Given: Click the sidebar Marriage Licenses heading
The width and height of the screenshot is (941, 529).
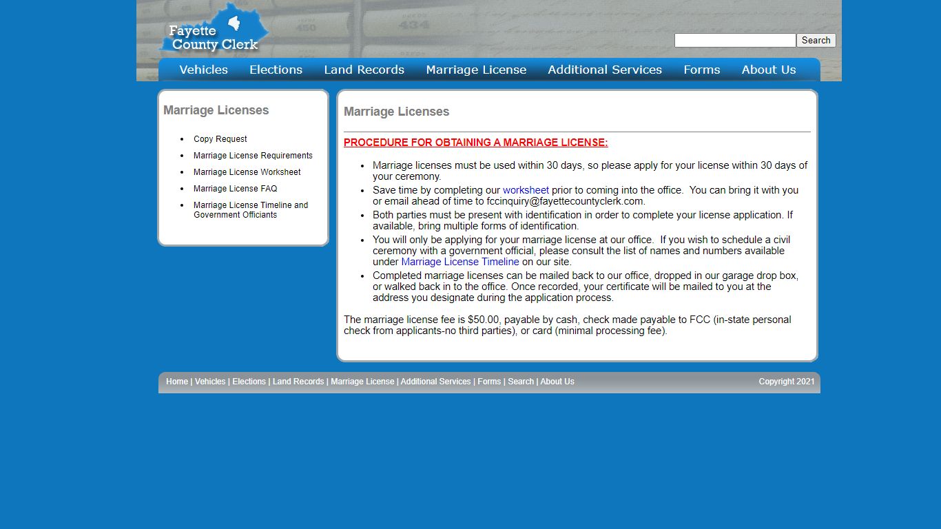Looking at the screenshot, I should tap(216, 110).
